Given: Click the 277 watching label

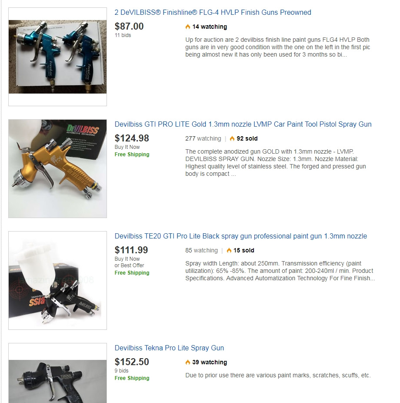Looking at the screenshot, I should (x=203, y=138).
